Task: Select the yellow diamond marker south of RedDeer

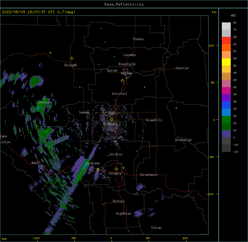Action: [123, 81]
